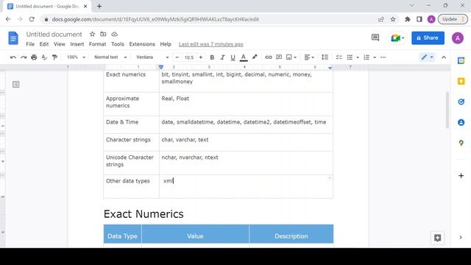Open the insert image dropdown arrow
Screen dimensions: 471x265
coord(295,57)
